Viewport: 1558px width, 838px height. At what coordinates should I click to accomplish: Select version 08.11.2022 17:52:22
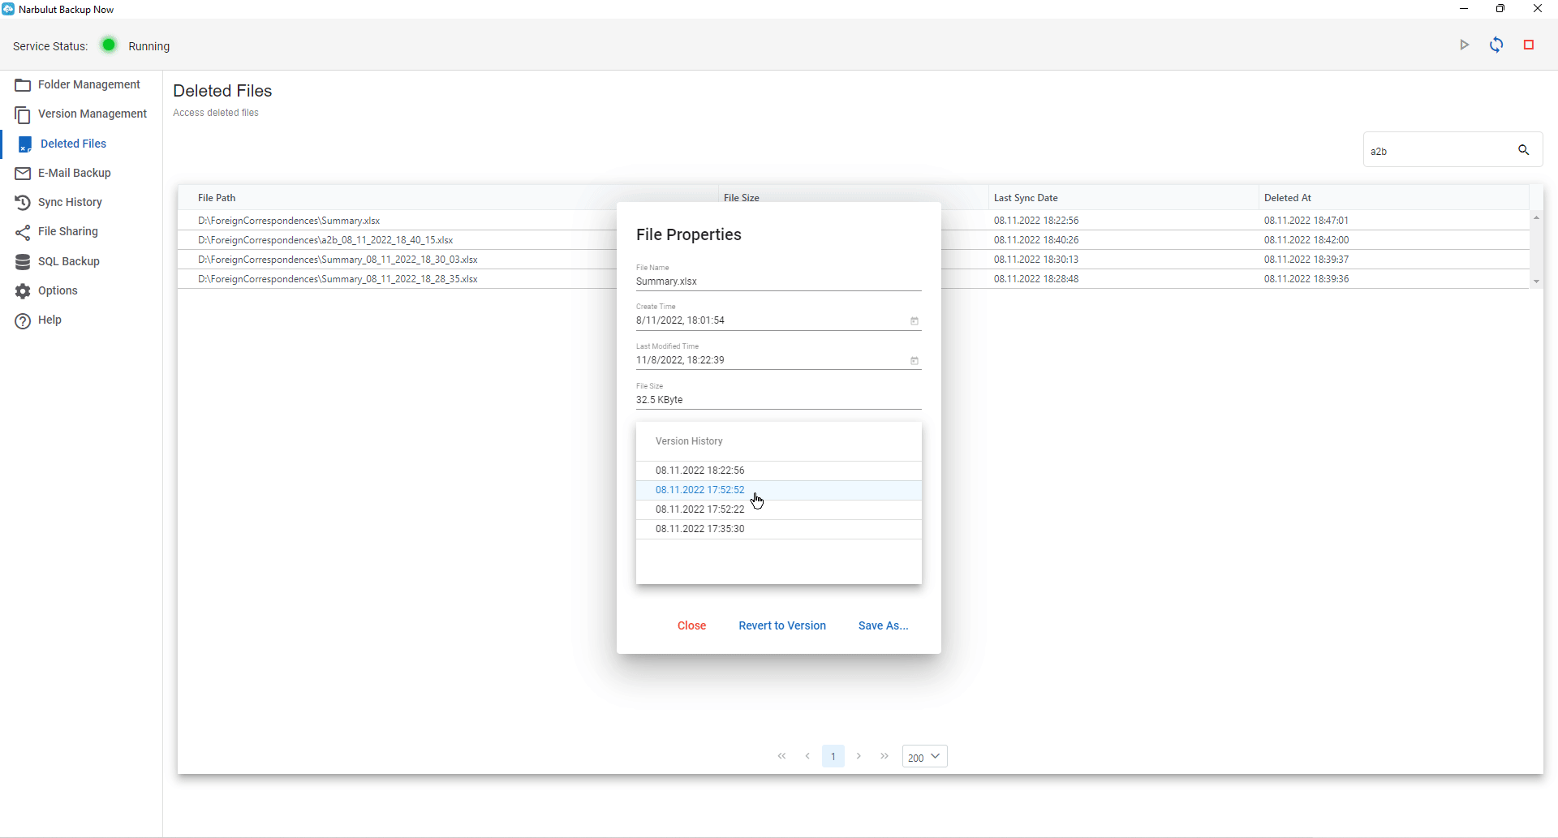point(779,509)
